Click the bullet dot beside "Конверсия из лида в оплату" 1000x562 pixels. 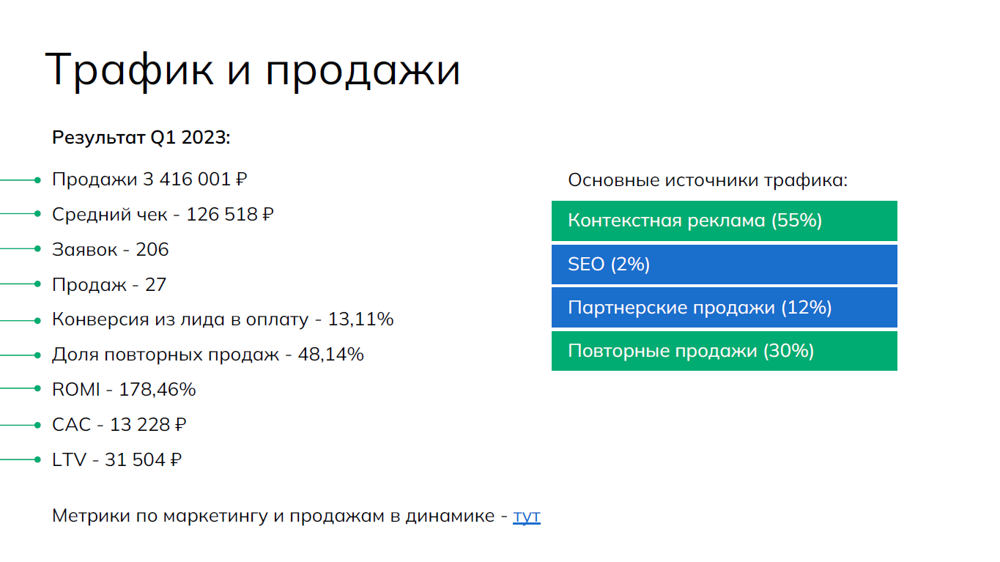(x=37, y=319)
